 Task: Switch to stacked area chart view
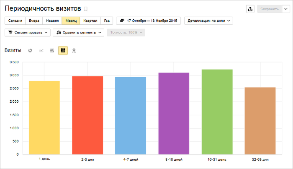click(52, 50)
